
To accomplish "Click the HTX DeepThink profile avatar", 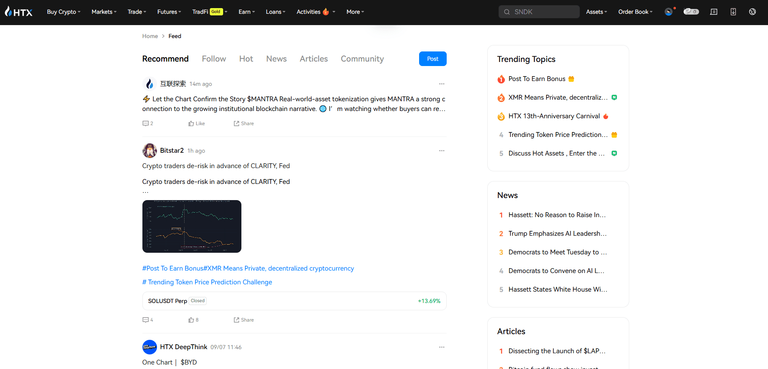I will click(x=150, y=347).
